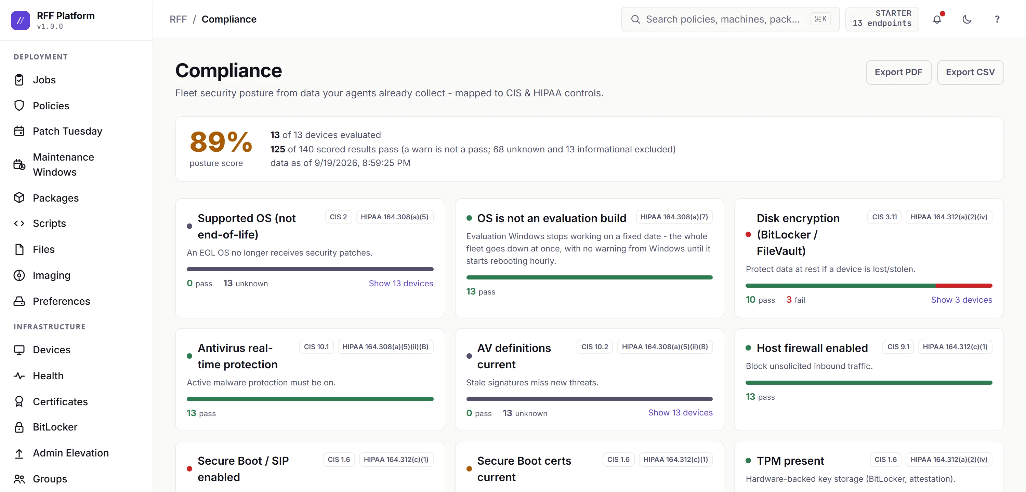Click Disk encryption pass/fail bar
Screen dimensions: 1026x492
coord(869,285)
